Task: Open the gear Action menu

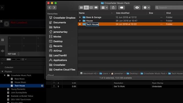Action: pos(146,8)
